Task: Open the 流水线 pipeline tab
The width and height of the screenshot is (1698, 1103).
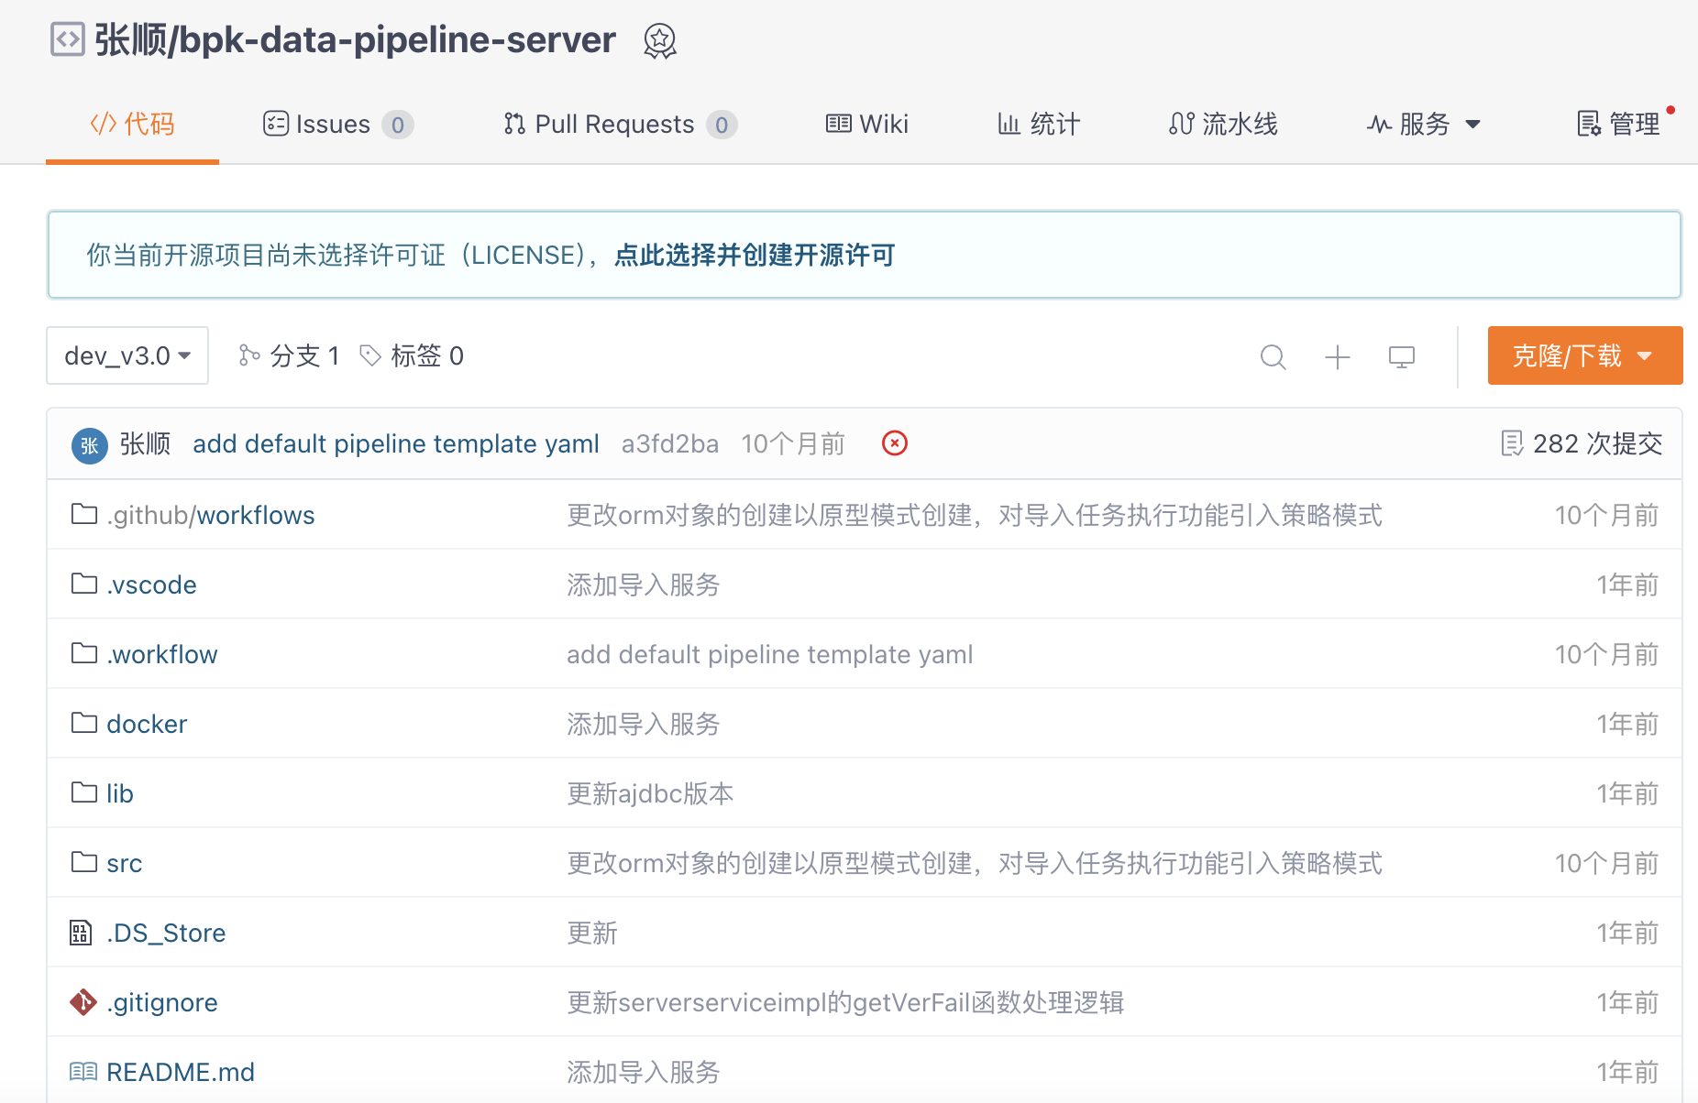Action: tap(1223, 124)
